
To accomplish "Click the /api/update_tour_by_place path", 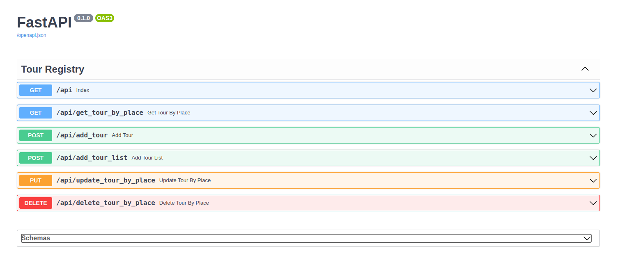I will point(106,180).
